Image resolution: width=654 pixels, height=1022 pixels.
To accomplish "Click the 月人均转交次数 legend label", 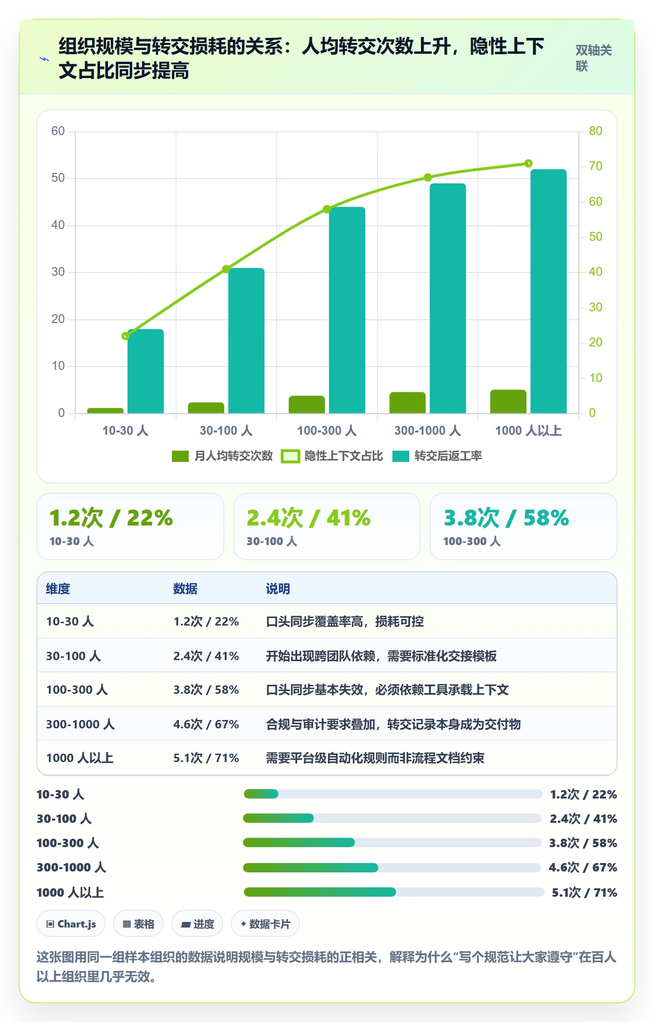I will pos(233,456).
